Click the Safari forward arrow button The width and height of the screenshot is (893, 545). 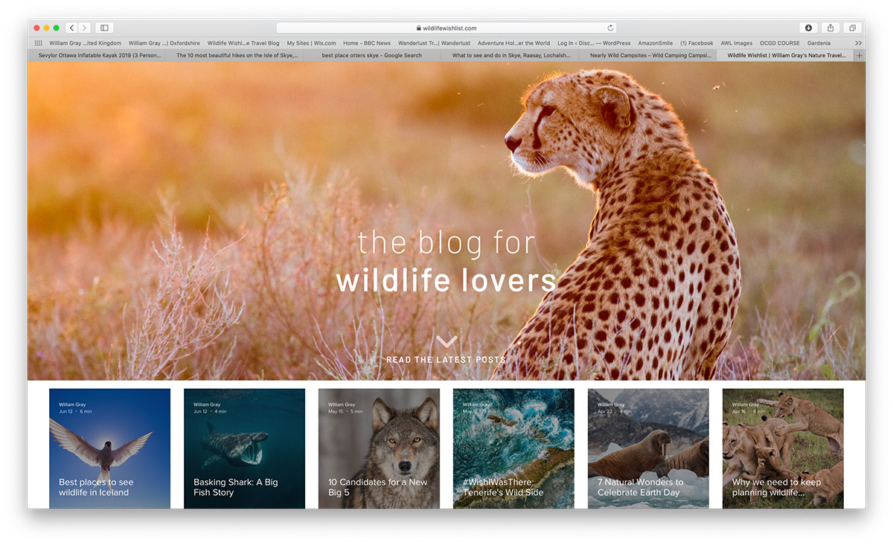pyautogui.click(x=84, y=28)
